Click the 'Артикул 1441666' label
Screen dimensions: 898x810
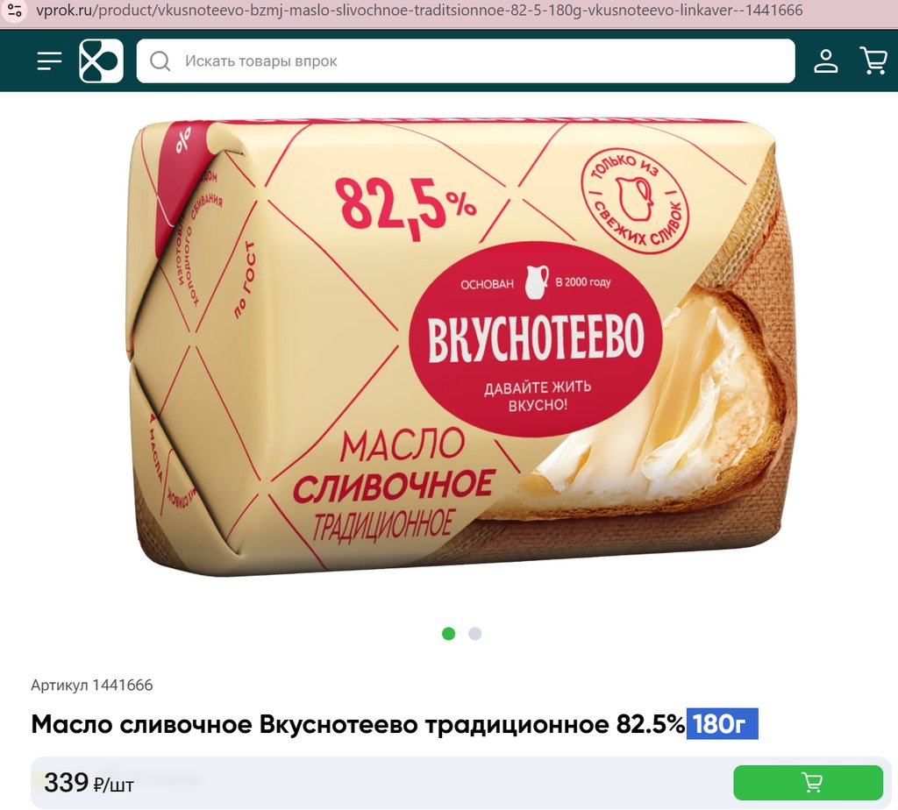(x=91, y=686)
